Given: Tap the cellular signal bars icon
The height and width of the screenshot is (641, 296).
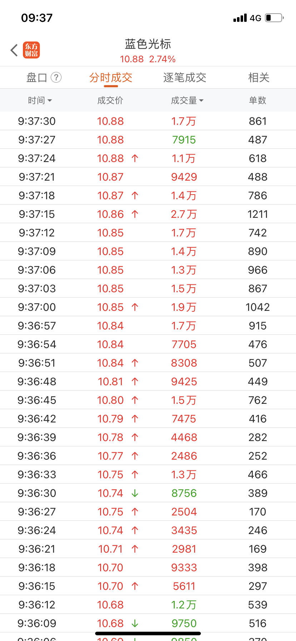Looking at the screenshot, I should coord(240,18).
